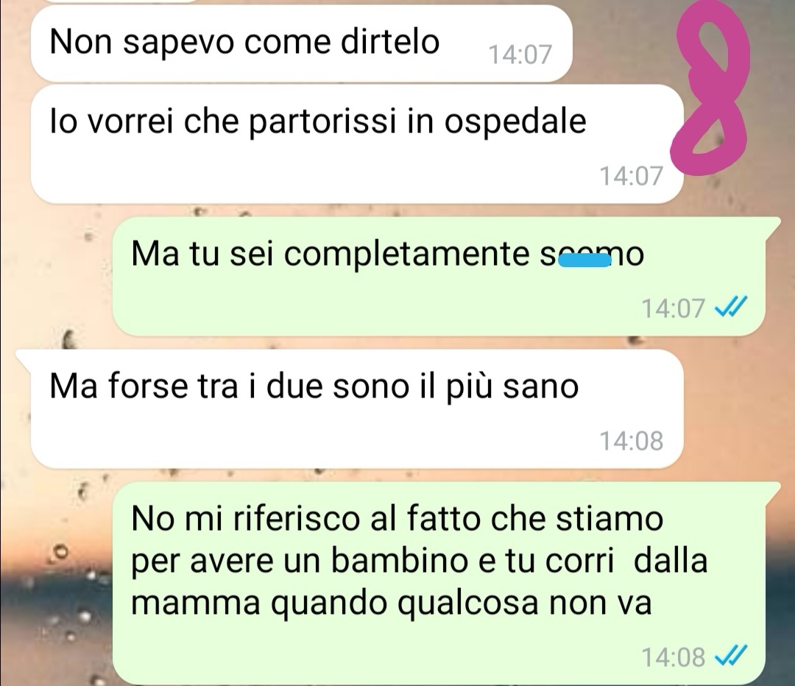Click the blue double-check read receipt at 14:07
The image size is (795, 686).
click(x=731, y=307)
